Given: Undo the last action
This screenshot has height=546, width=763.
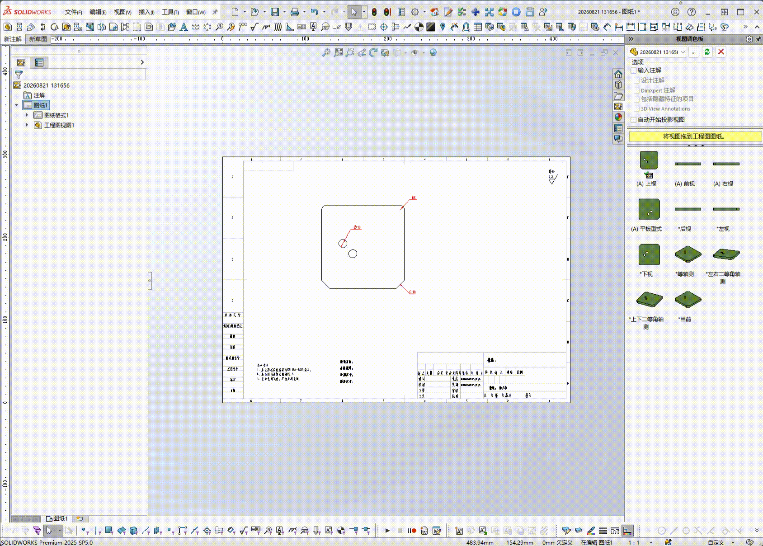Looking at the screenshot, I should click(x=315, y=12).
